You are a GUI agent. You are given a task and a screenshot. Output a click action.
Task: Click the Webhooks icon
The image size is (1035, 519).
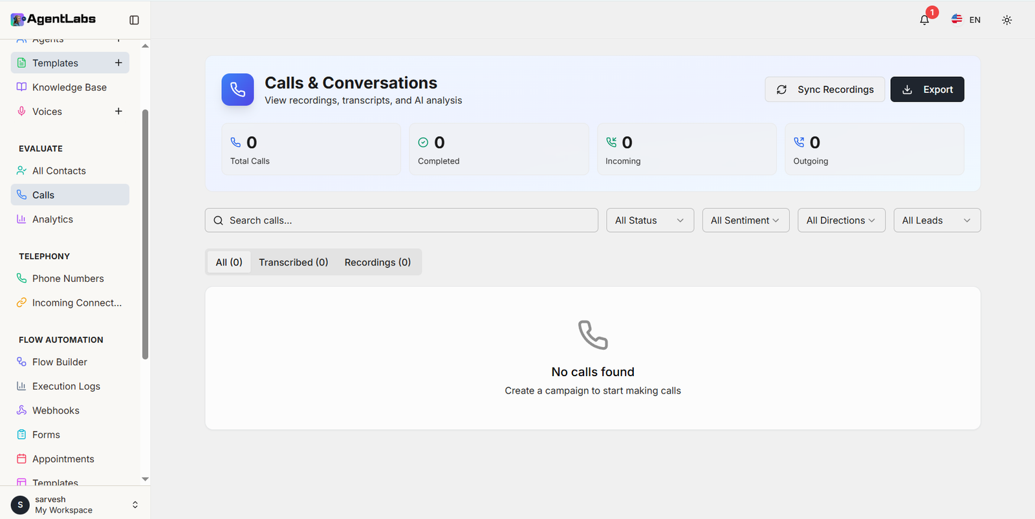coord(21,410)
